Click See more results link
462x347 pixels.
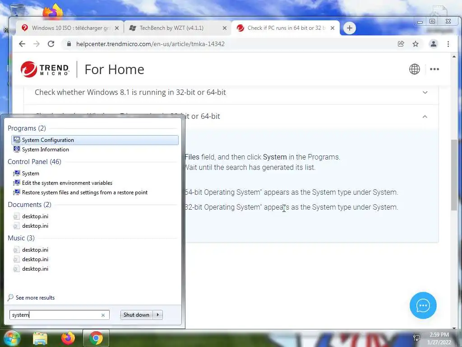point(35,298)
